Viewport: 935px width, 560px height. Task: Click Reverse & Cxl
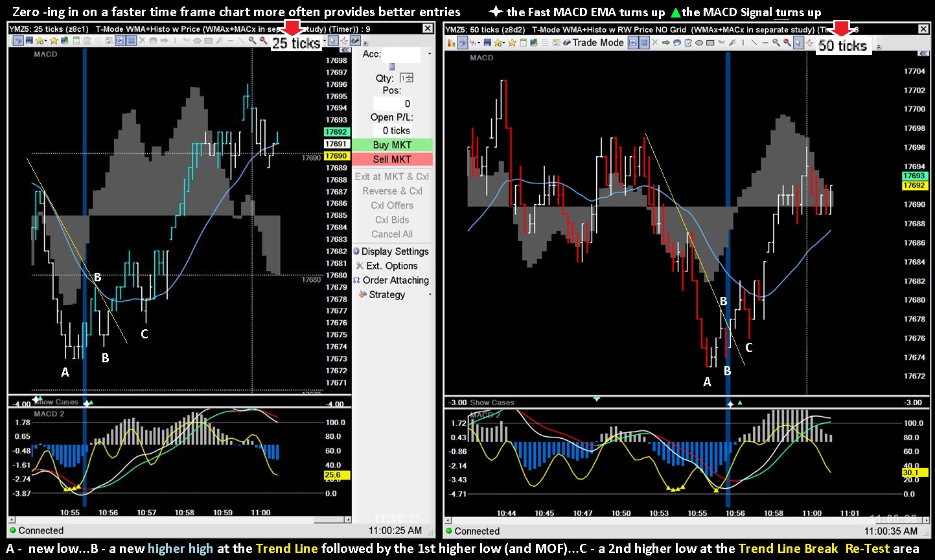pos(392,191)
